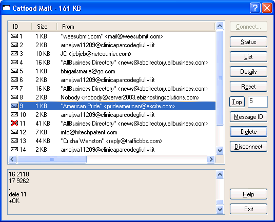
Task: Click the Reset button
Action: [x=248, y=87]
